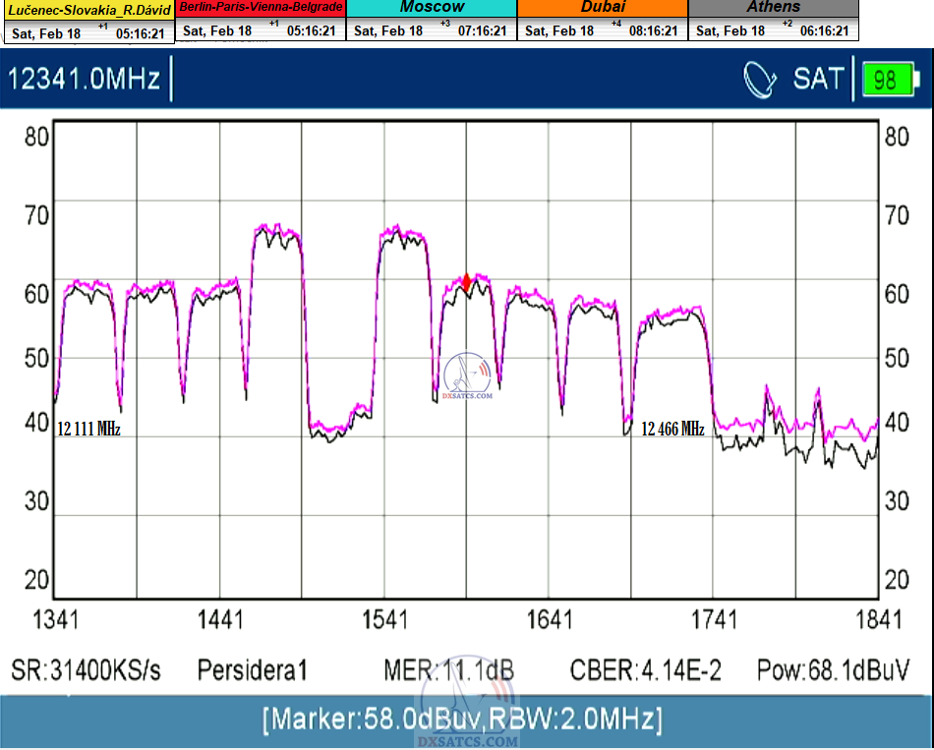Click the SAT mode label
The height and width of the screenshot is (750, 934).
tap(818, 79)
